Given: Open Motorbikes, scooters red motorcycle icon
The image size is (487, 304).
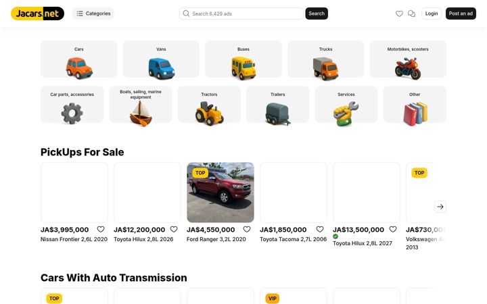Looking at the screenshot, I should tap(408, 68).
